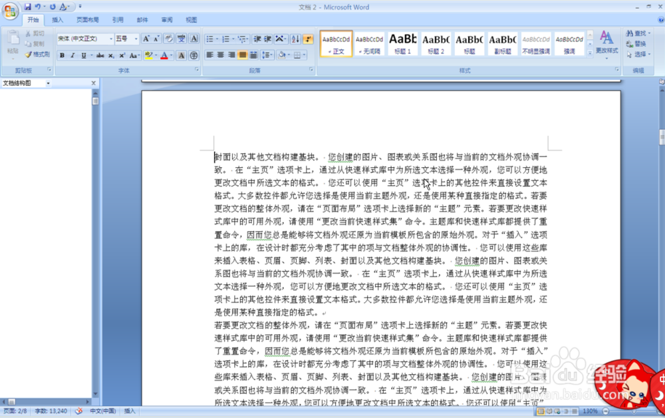The width and height of the screenshot is (665, 418).
Task: Expand the numbering list dropdown
Action: click(233, 39)
